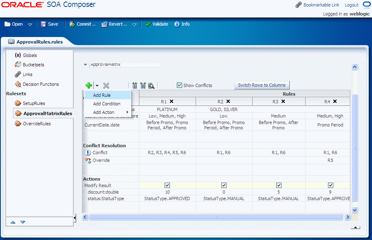Image resolution: width=372 pixels, height=240 pixels.
Task: Click the horizontal scrollbar thumb
Action: tap(216, 217)
